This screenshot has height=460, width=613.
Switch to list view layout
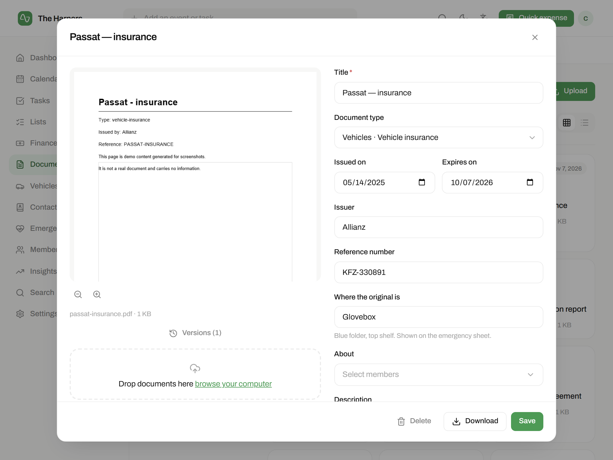point(585,123)
